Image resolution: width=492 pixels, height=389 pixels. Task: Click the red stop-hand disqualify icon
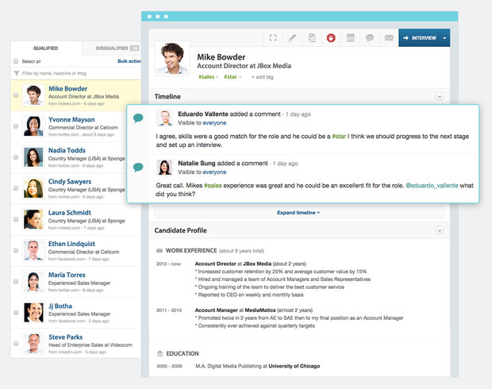pyautogui.click(x=331, y=37)
